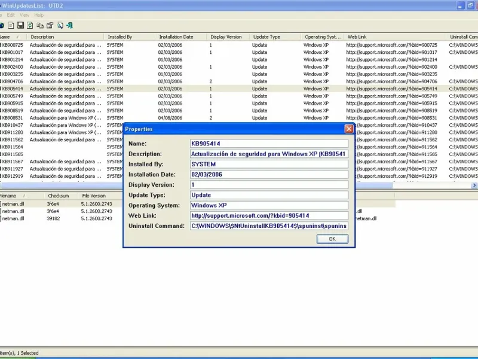478x359 pixels.
Task: Sort by the Operating System column header
Action: click(322, 37)
